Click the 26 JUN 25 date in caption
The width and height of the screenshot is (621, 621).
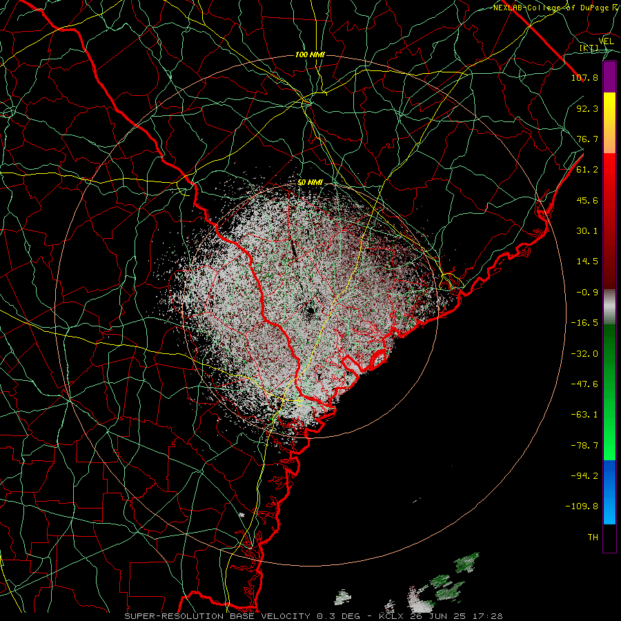438,616
